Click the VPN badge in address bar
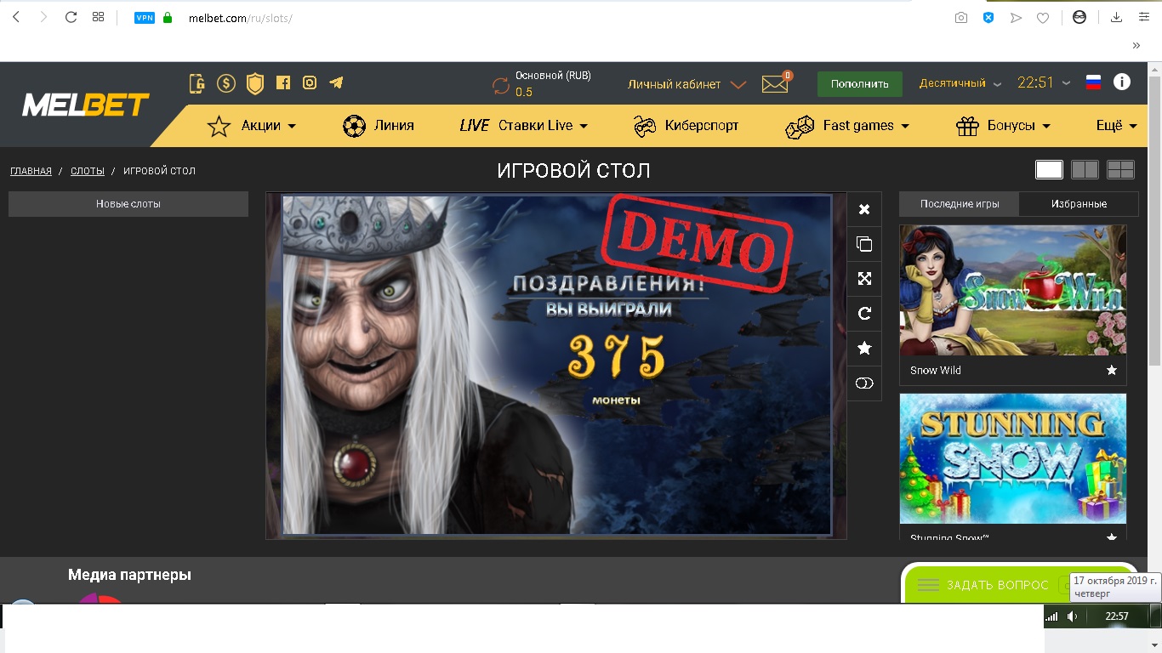Viewport: 1162px width, 653px height. point(145,17)
